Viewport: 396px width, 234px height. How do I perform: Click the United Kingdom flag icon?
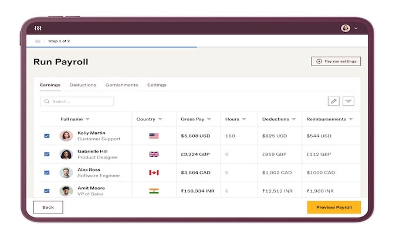coord(154,154)
